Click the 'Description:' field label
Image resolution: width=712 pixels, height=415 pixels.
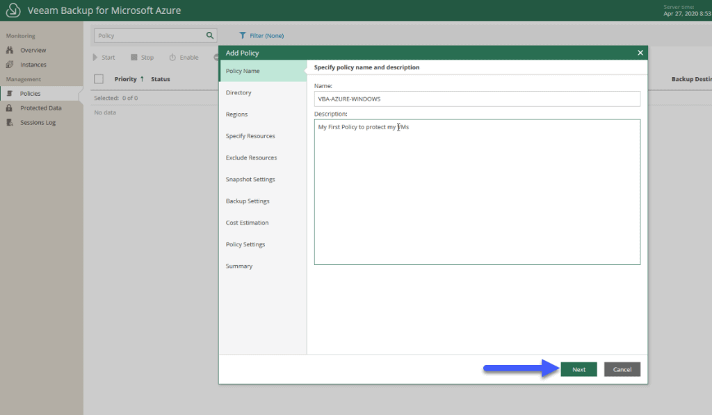pos(330,114)
